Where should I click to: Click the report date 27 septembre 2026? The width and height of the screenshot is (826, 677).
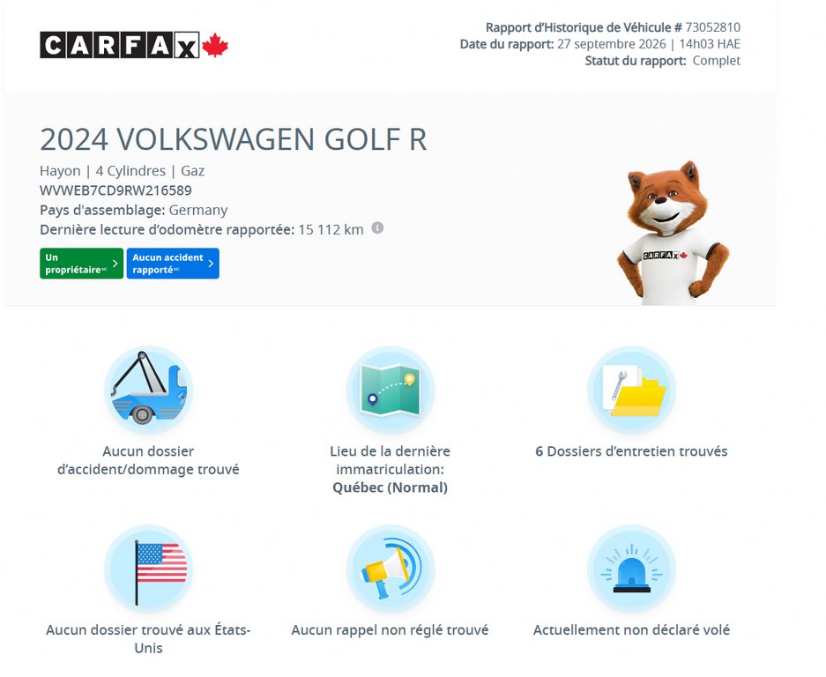[x=612, y=44]
